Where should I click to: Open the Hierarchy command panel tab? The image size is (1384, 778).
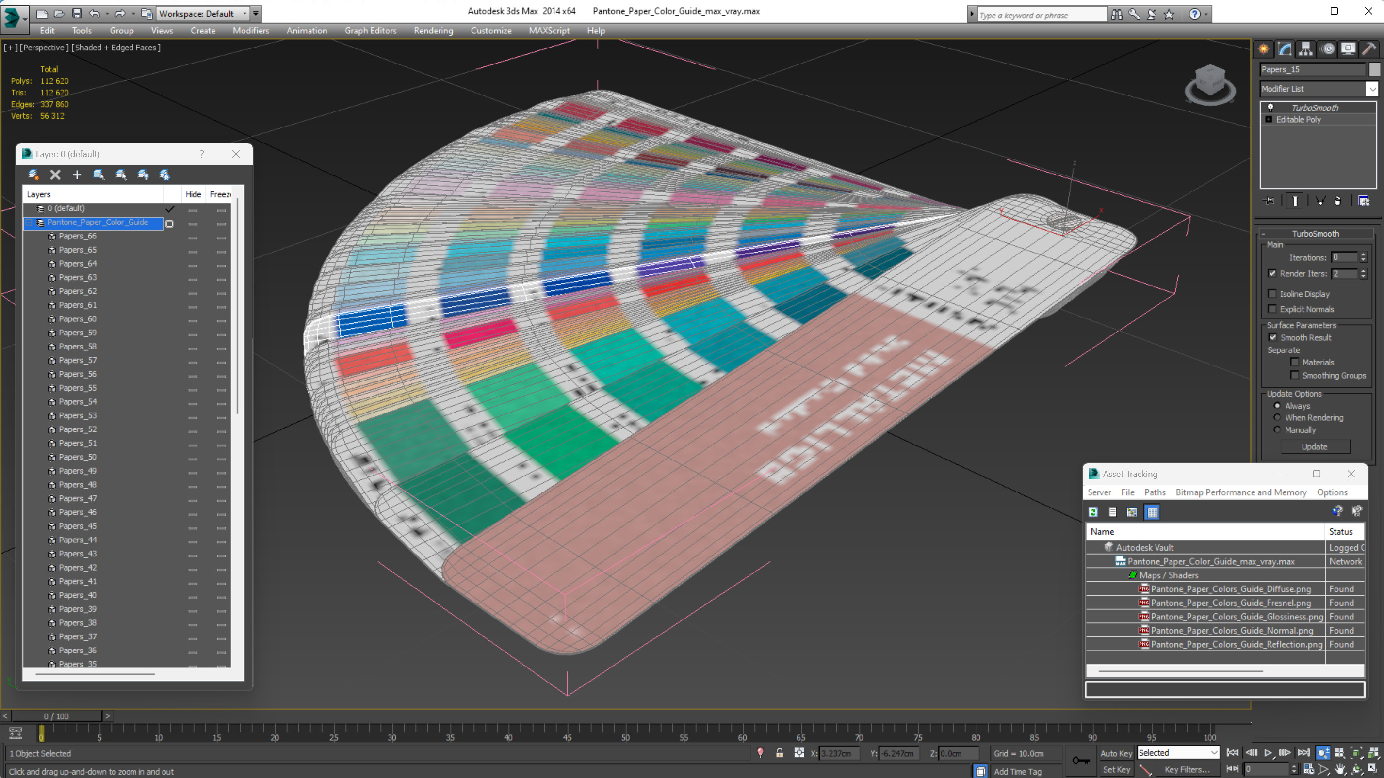(1305, 49)
